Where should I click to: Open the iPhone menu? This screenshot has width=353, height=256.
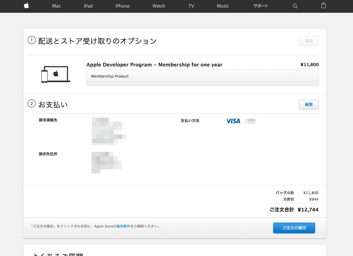tap(122, 6)
